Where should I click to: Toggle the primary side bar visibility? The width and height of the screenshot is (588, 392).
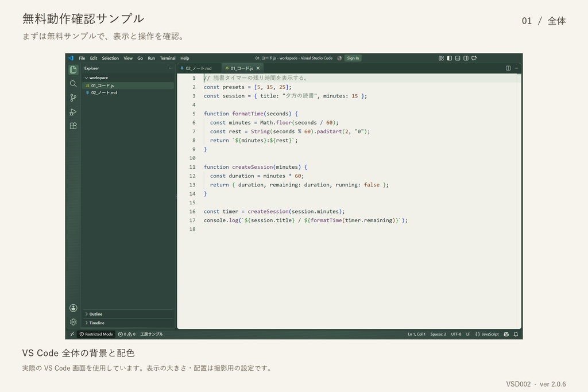[x=449, y=58]
